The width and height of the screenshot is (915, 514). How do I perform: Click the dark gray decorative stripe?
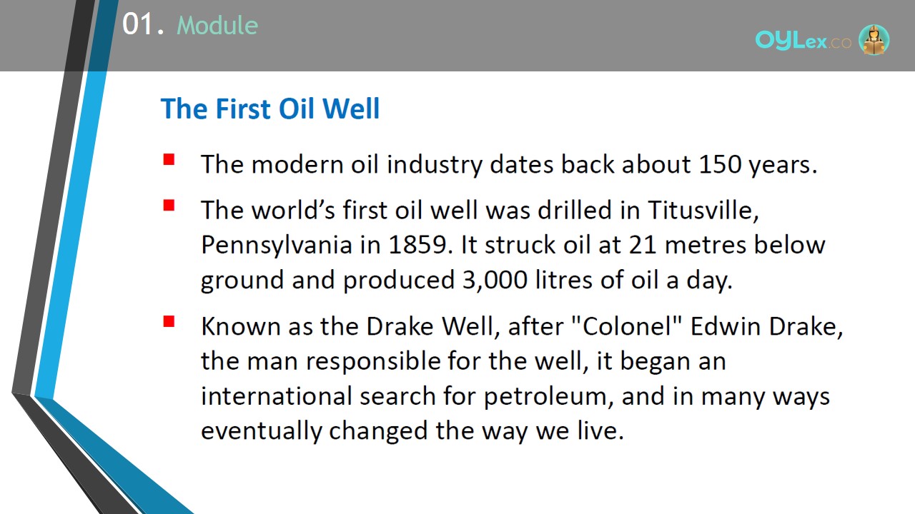click(46, 214)
